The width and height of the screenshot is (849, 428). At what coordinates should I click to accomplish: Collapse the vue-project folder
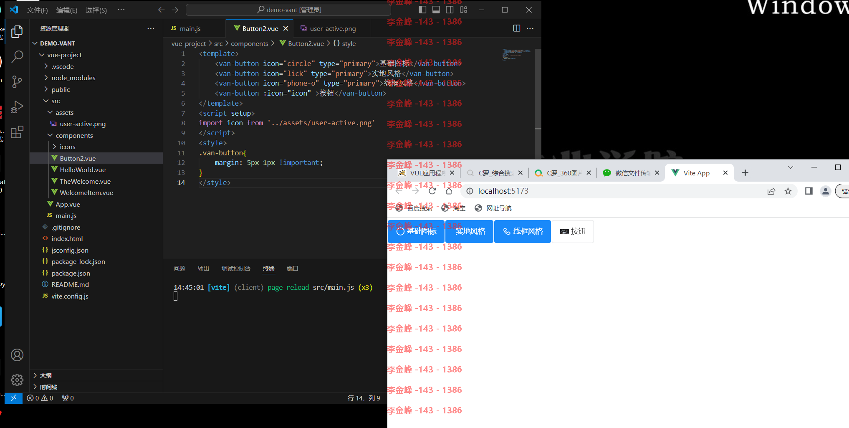(x=42, y=55)
